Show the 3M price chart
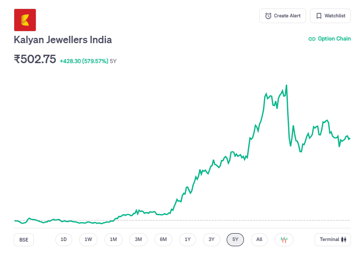The height and width of the screenshot is (261, 361). 138,239
